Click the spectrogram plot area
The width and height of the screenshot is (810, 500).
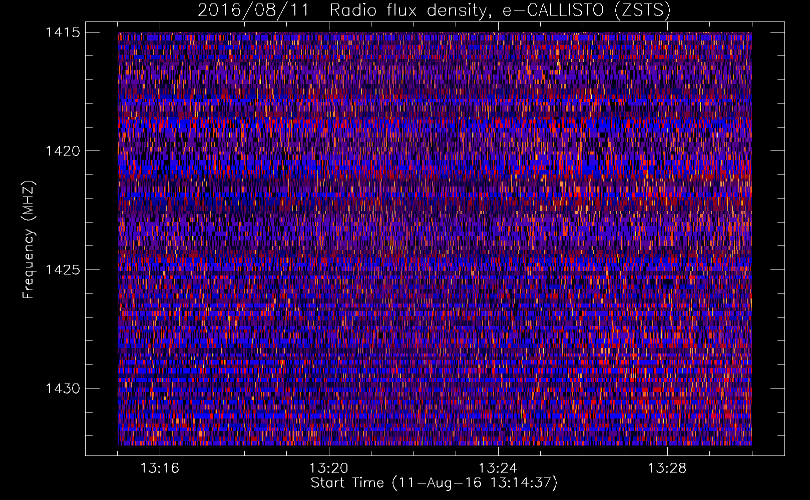(x=435, y=238)
